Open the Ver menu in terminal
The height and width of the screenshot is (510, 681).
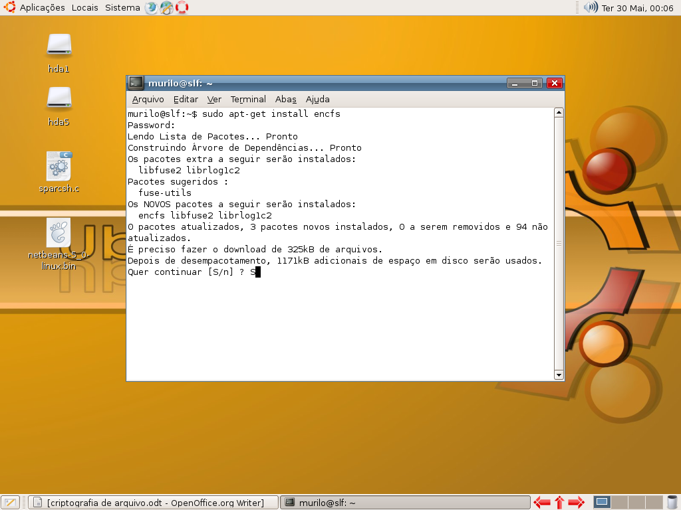pos(214,100)
